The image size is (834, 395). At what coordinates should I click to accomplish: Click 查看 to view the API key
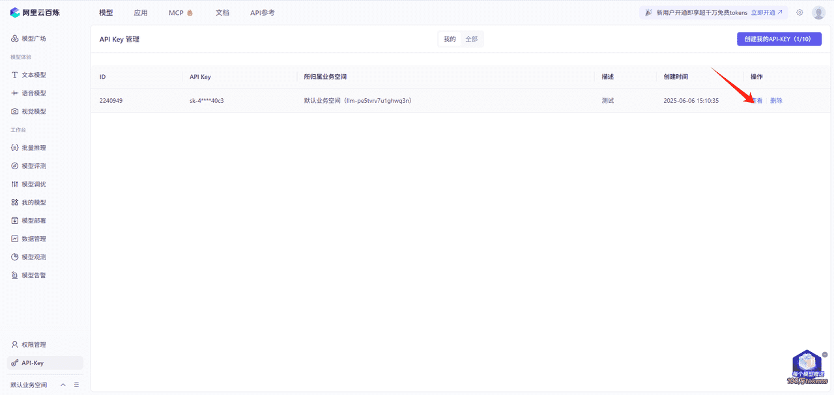click(756, 100)
